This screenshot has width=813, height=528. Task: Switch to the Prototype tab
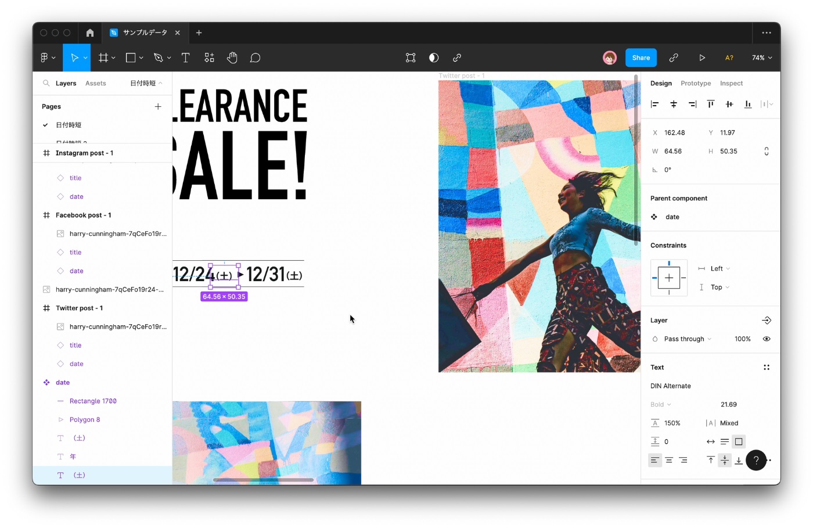coord(696,83)
